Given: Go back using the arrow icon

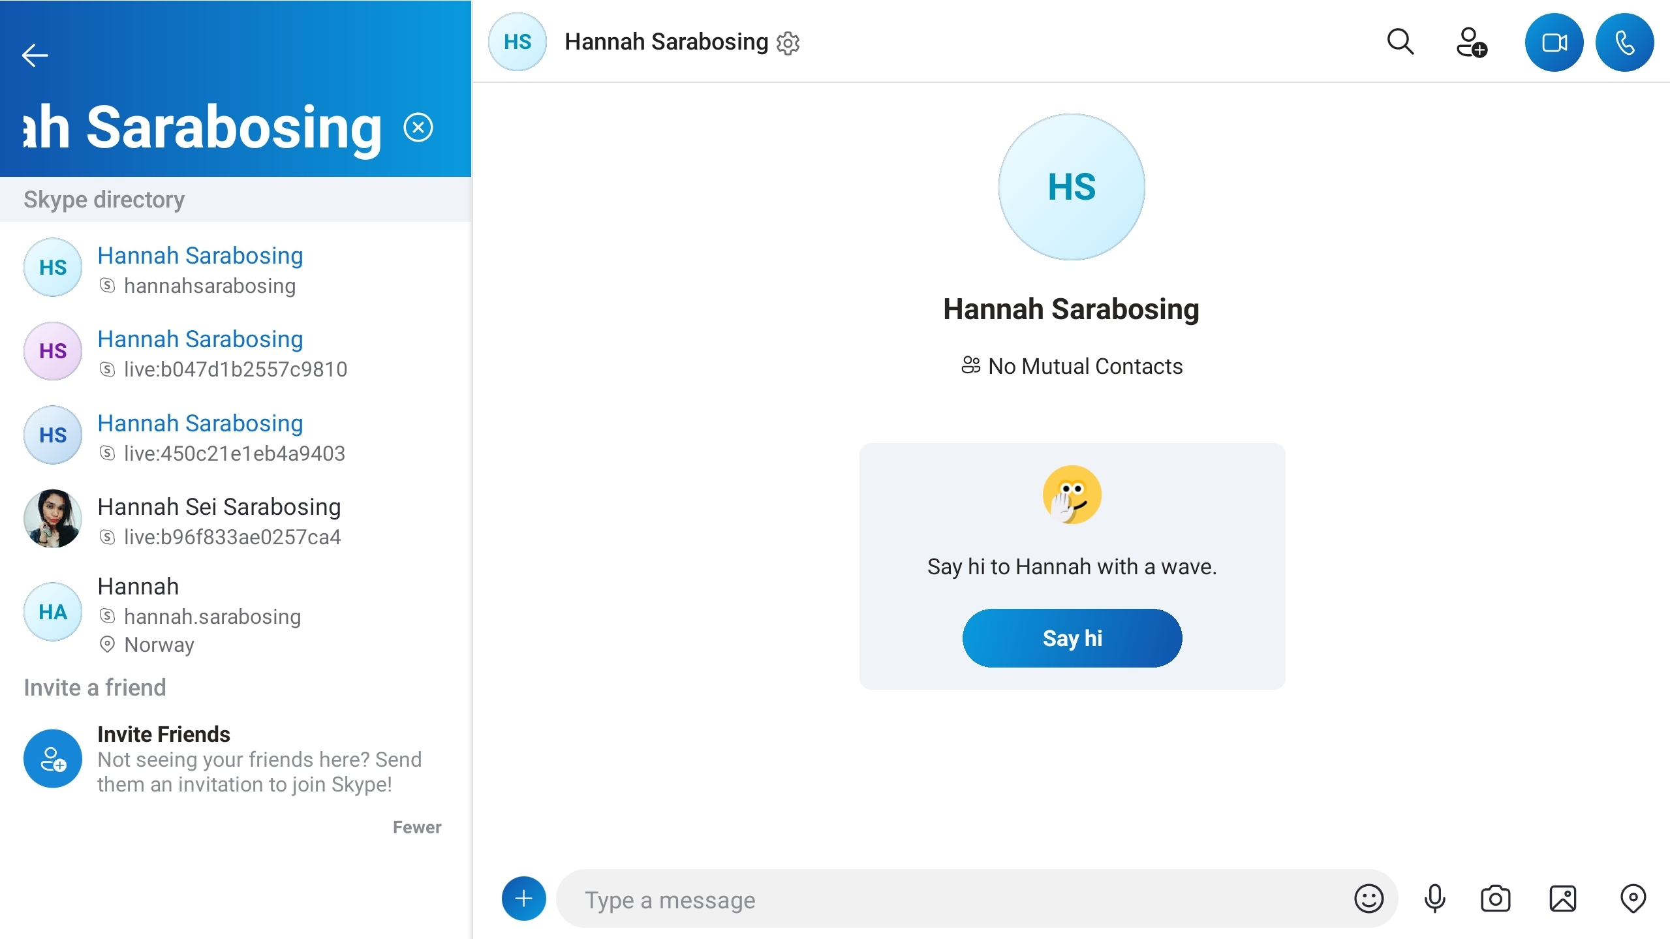Looking at the screenshot, I should pyautogui.click(x=35, y=55).
